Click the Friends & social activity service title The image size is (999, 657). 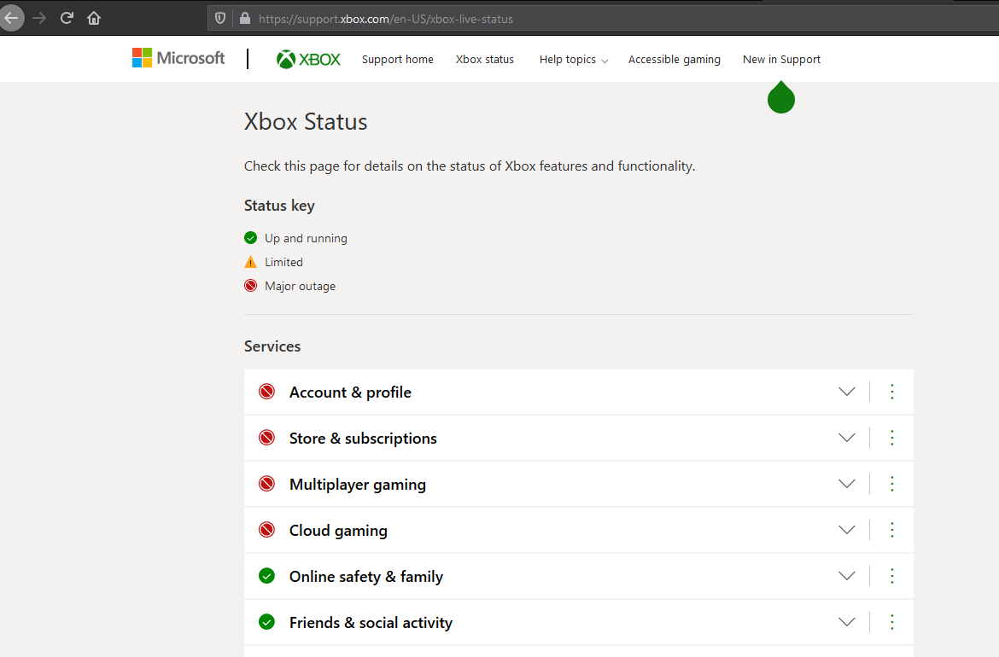(371, 623)
